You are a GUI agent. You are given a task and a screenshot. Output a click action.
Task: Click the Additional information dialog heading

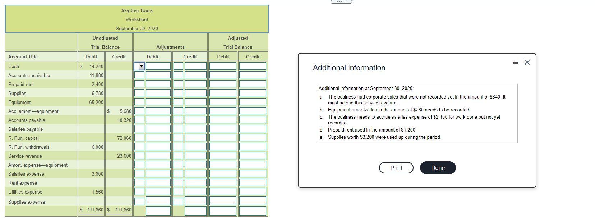[349, 68]
